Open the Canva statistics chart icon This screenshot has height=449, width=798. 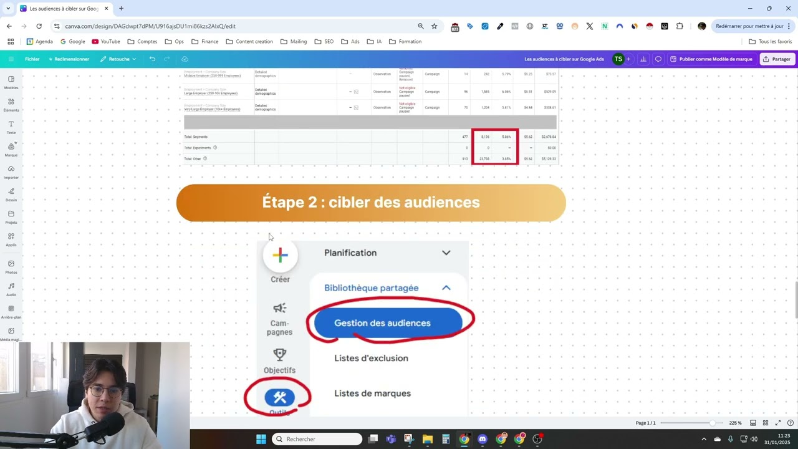643,59
